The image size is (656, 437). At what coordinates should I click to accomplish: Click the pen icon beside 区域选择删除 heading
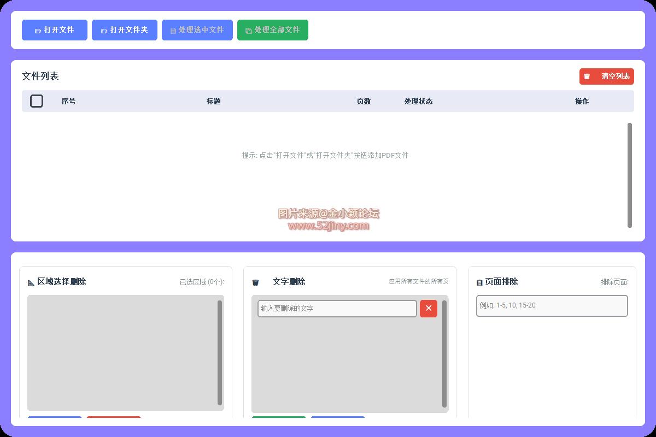(31, 282)
